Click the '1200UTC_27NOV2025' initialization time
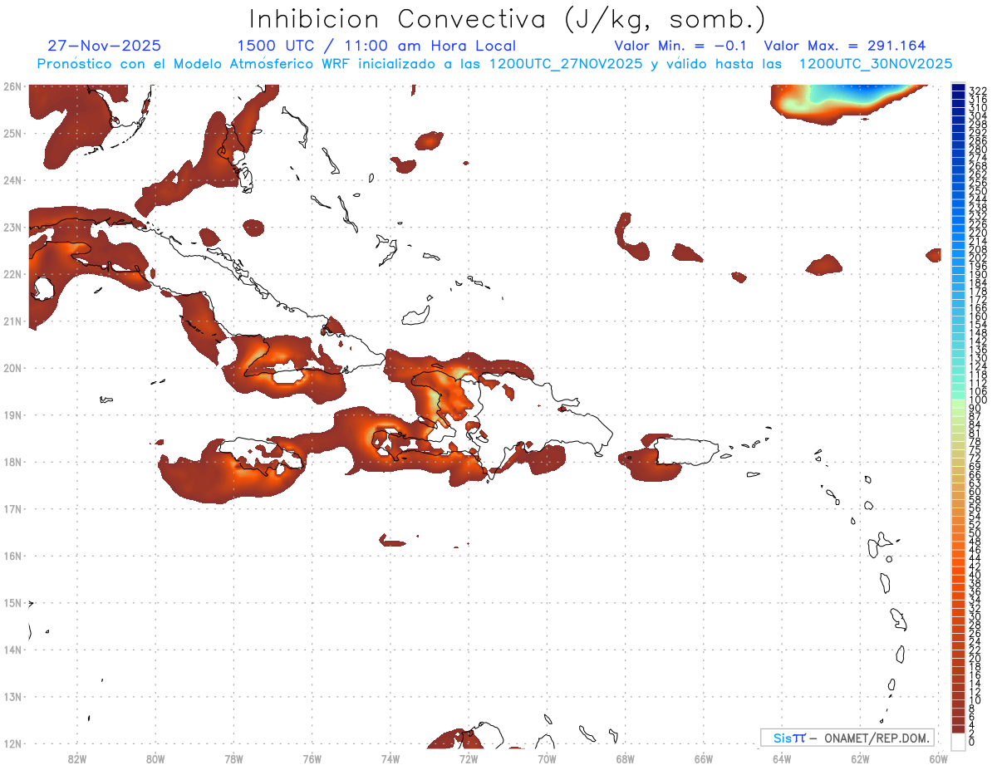The height and width of the screenshot is (770, 997). [565, 64]
